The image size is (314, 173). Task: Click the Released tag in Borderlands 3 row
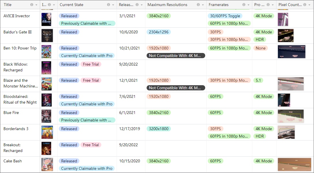click(x=69, y=129)
